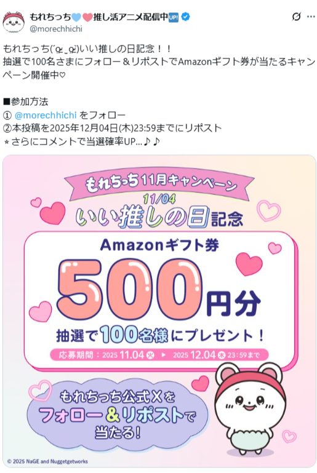Click the pink heart emoji in display name
The image size is (317, 473).
point(87,17)
